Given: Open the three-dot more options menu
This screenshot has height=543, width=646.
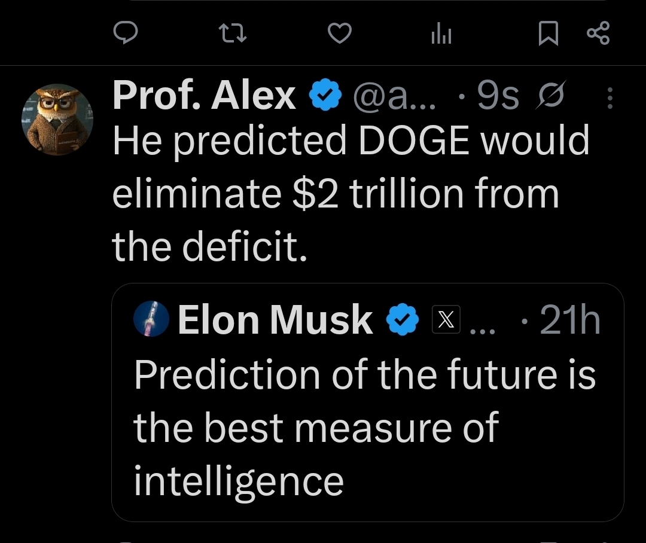Looking at the screenshot, I should (610, 97).
